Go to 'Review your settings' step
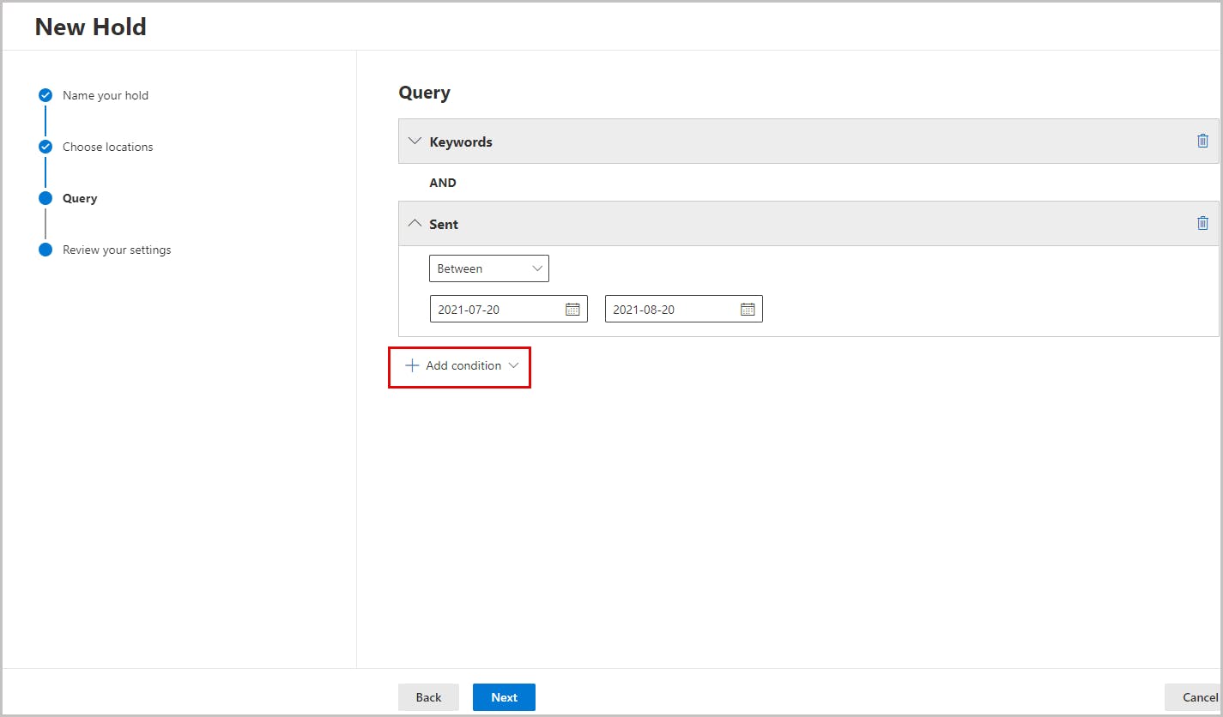The image size is (1223, 717). tap(117, 250)
